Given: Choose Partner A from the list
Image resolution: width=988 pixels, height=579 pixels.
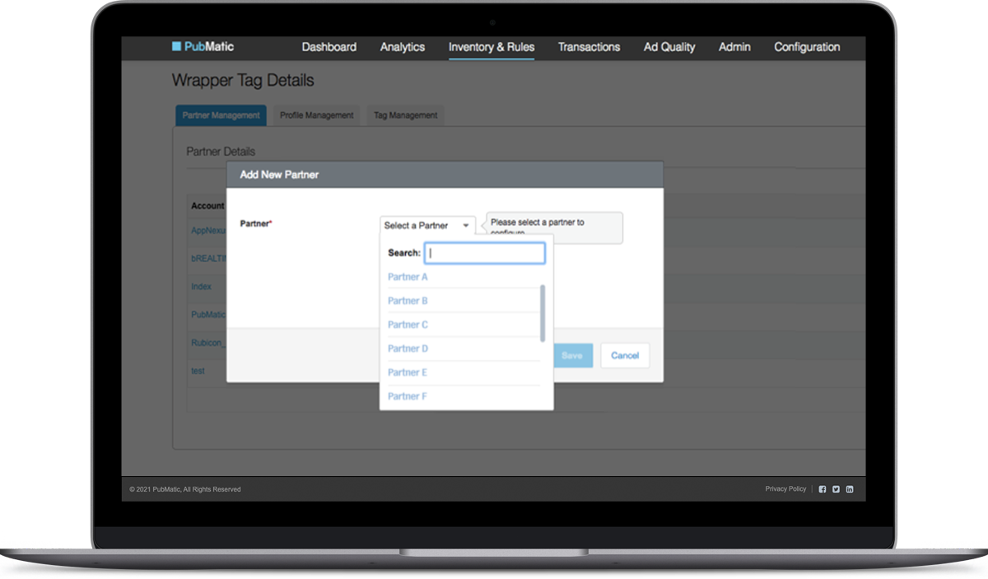Looking at the screenshot, I should pos(408,277).
